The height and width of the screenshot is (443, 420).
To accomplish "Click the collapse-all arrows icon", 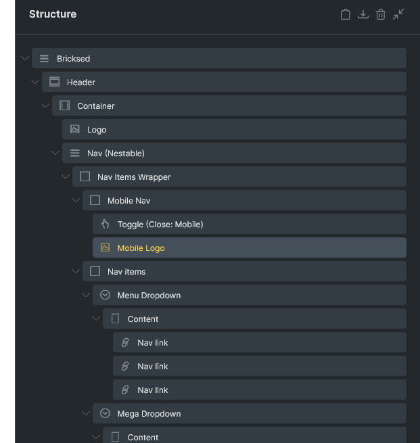I will [398, 14].
